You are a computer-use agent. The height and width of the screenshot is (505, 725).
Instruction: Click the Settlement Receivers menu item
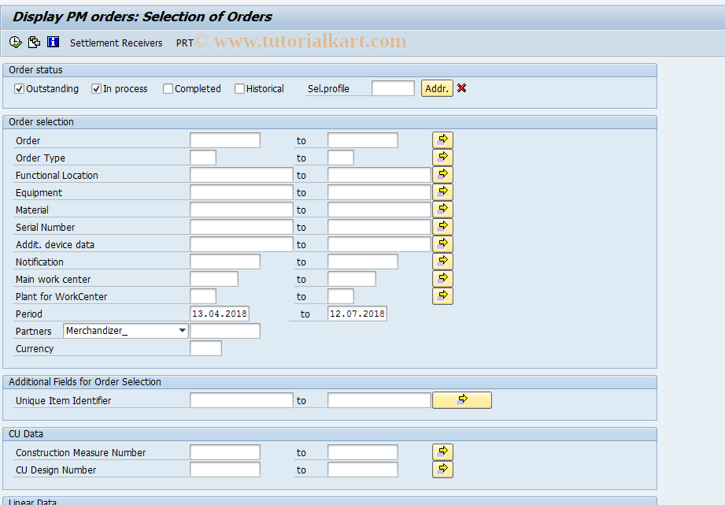point(116,43)
